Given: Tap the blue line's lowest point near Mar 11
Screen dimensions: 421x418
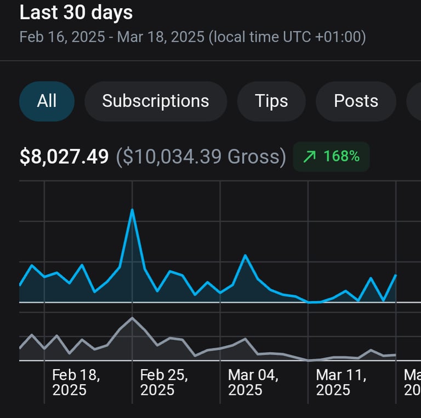Looking at the screenshot, I should pyautogui.click(x=309, y=302).
